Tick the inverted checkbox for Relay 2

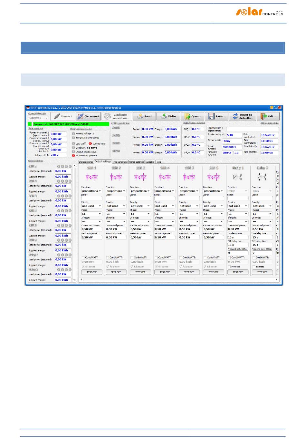pyautogui.click(x=253, y=267)
